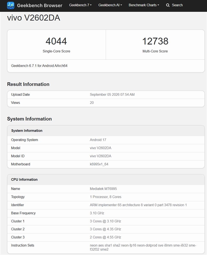Image resolution: width=207 pixels, height=255 pixels.
Task: Click the Identifier label
Action: [18, 205]
